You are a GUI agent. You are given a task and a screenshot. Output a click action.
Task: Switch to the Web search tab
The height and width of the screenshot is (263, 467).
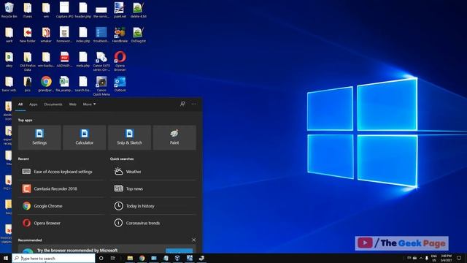coord(73,104)
